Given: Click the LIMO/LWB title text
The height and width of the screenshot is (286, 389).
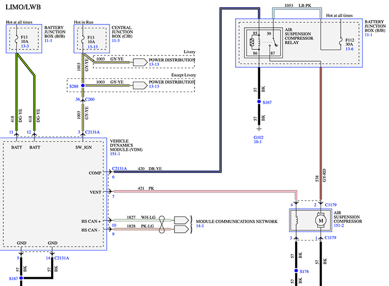Looking at the screenshot, I should coord(23,7).
